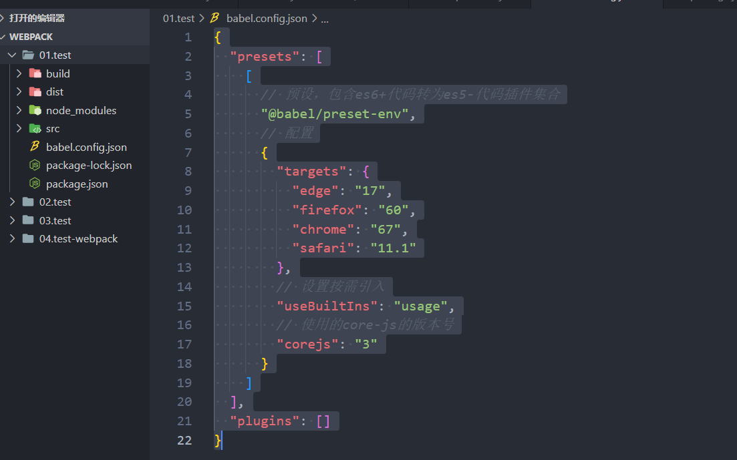Click the src folder icon
The width and height of the screenshot is (737, 460).
[35, 128]
